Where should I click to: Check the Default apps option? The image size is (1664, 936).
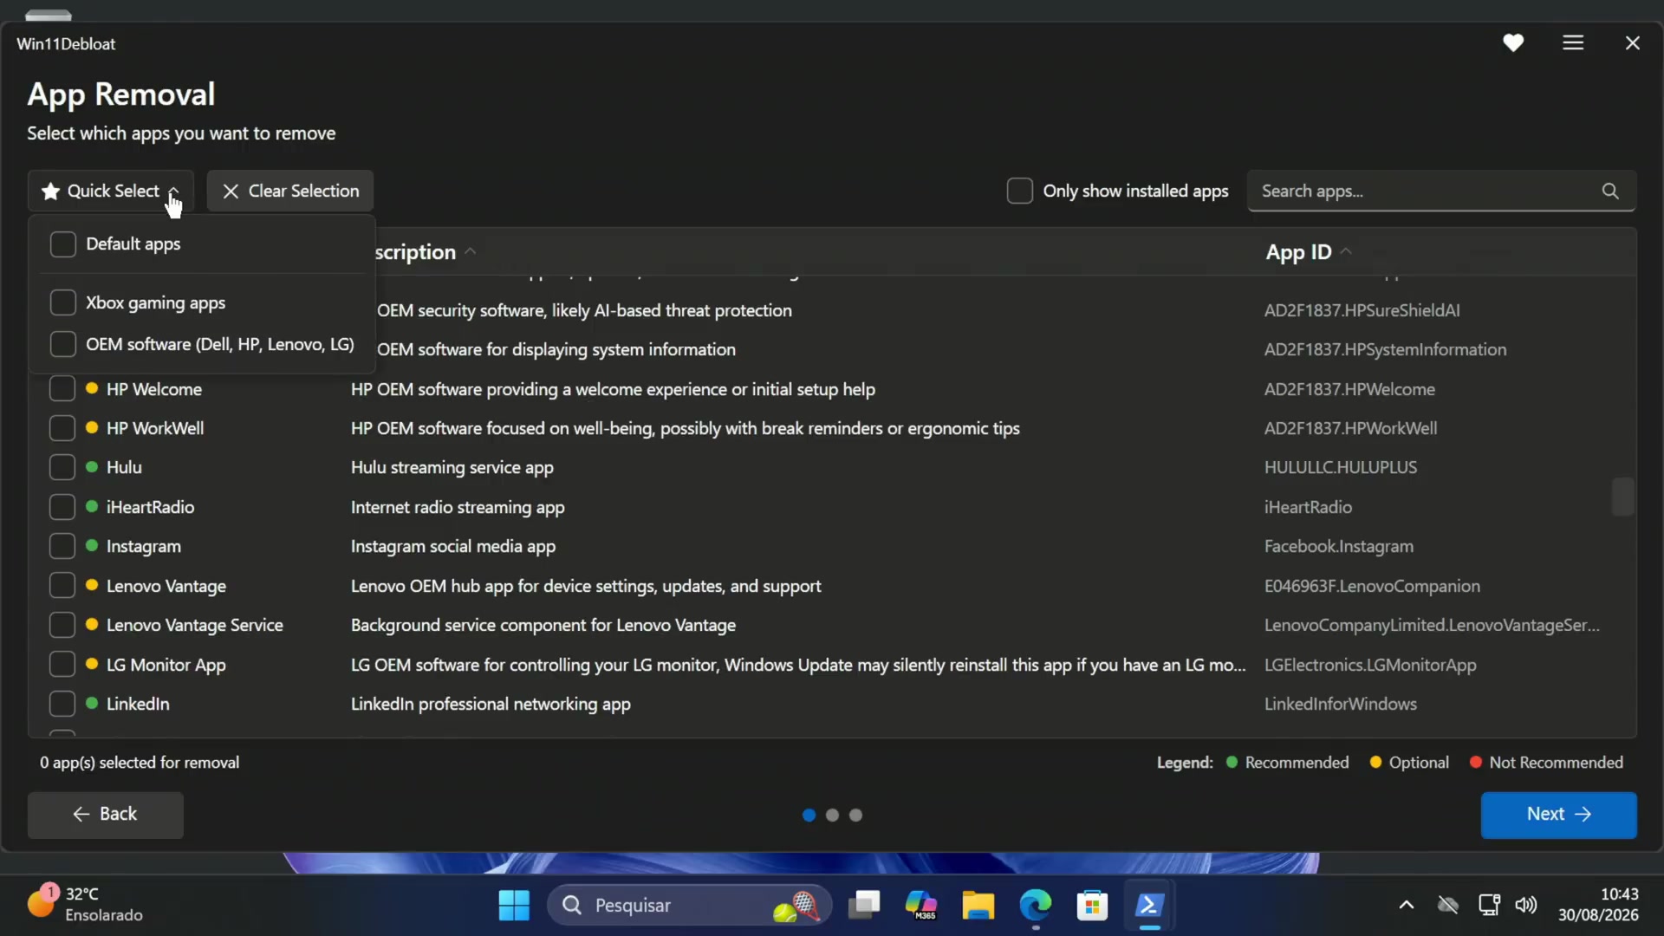coord(63,244)
